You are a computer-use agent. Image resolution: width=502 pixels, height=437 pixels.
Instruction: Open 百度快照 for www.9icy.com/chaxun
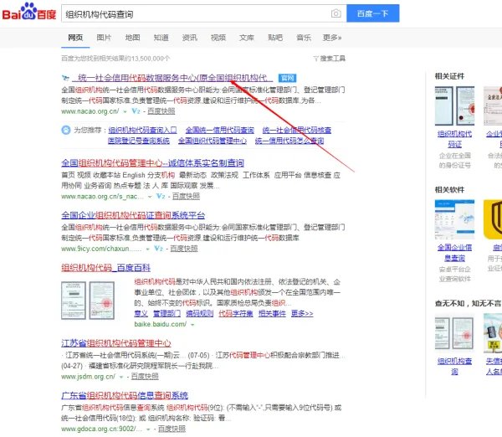pos(184,249)
